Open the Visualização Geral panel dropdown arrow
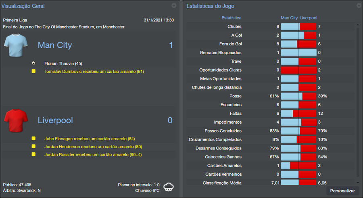 pyautogui.click(x=174, y=6)
